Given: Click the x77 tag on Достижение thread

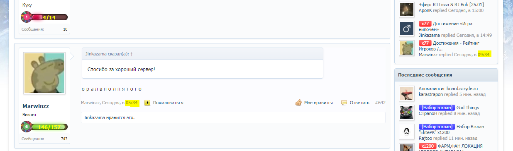Looking at the screenshot, I should pos(425,24).
